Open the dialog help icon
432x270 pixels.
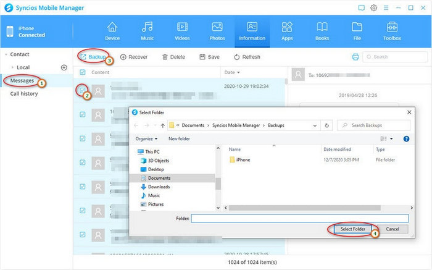[x=406, y=139]
